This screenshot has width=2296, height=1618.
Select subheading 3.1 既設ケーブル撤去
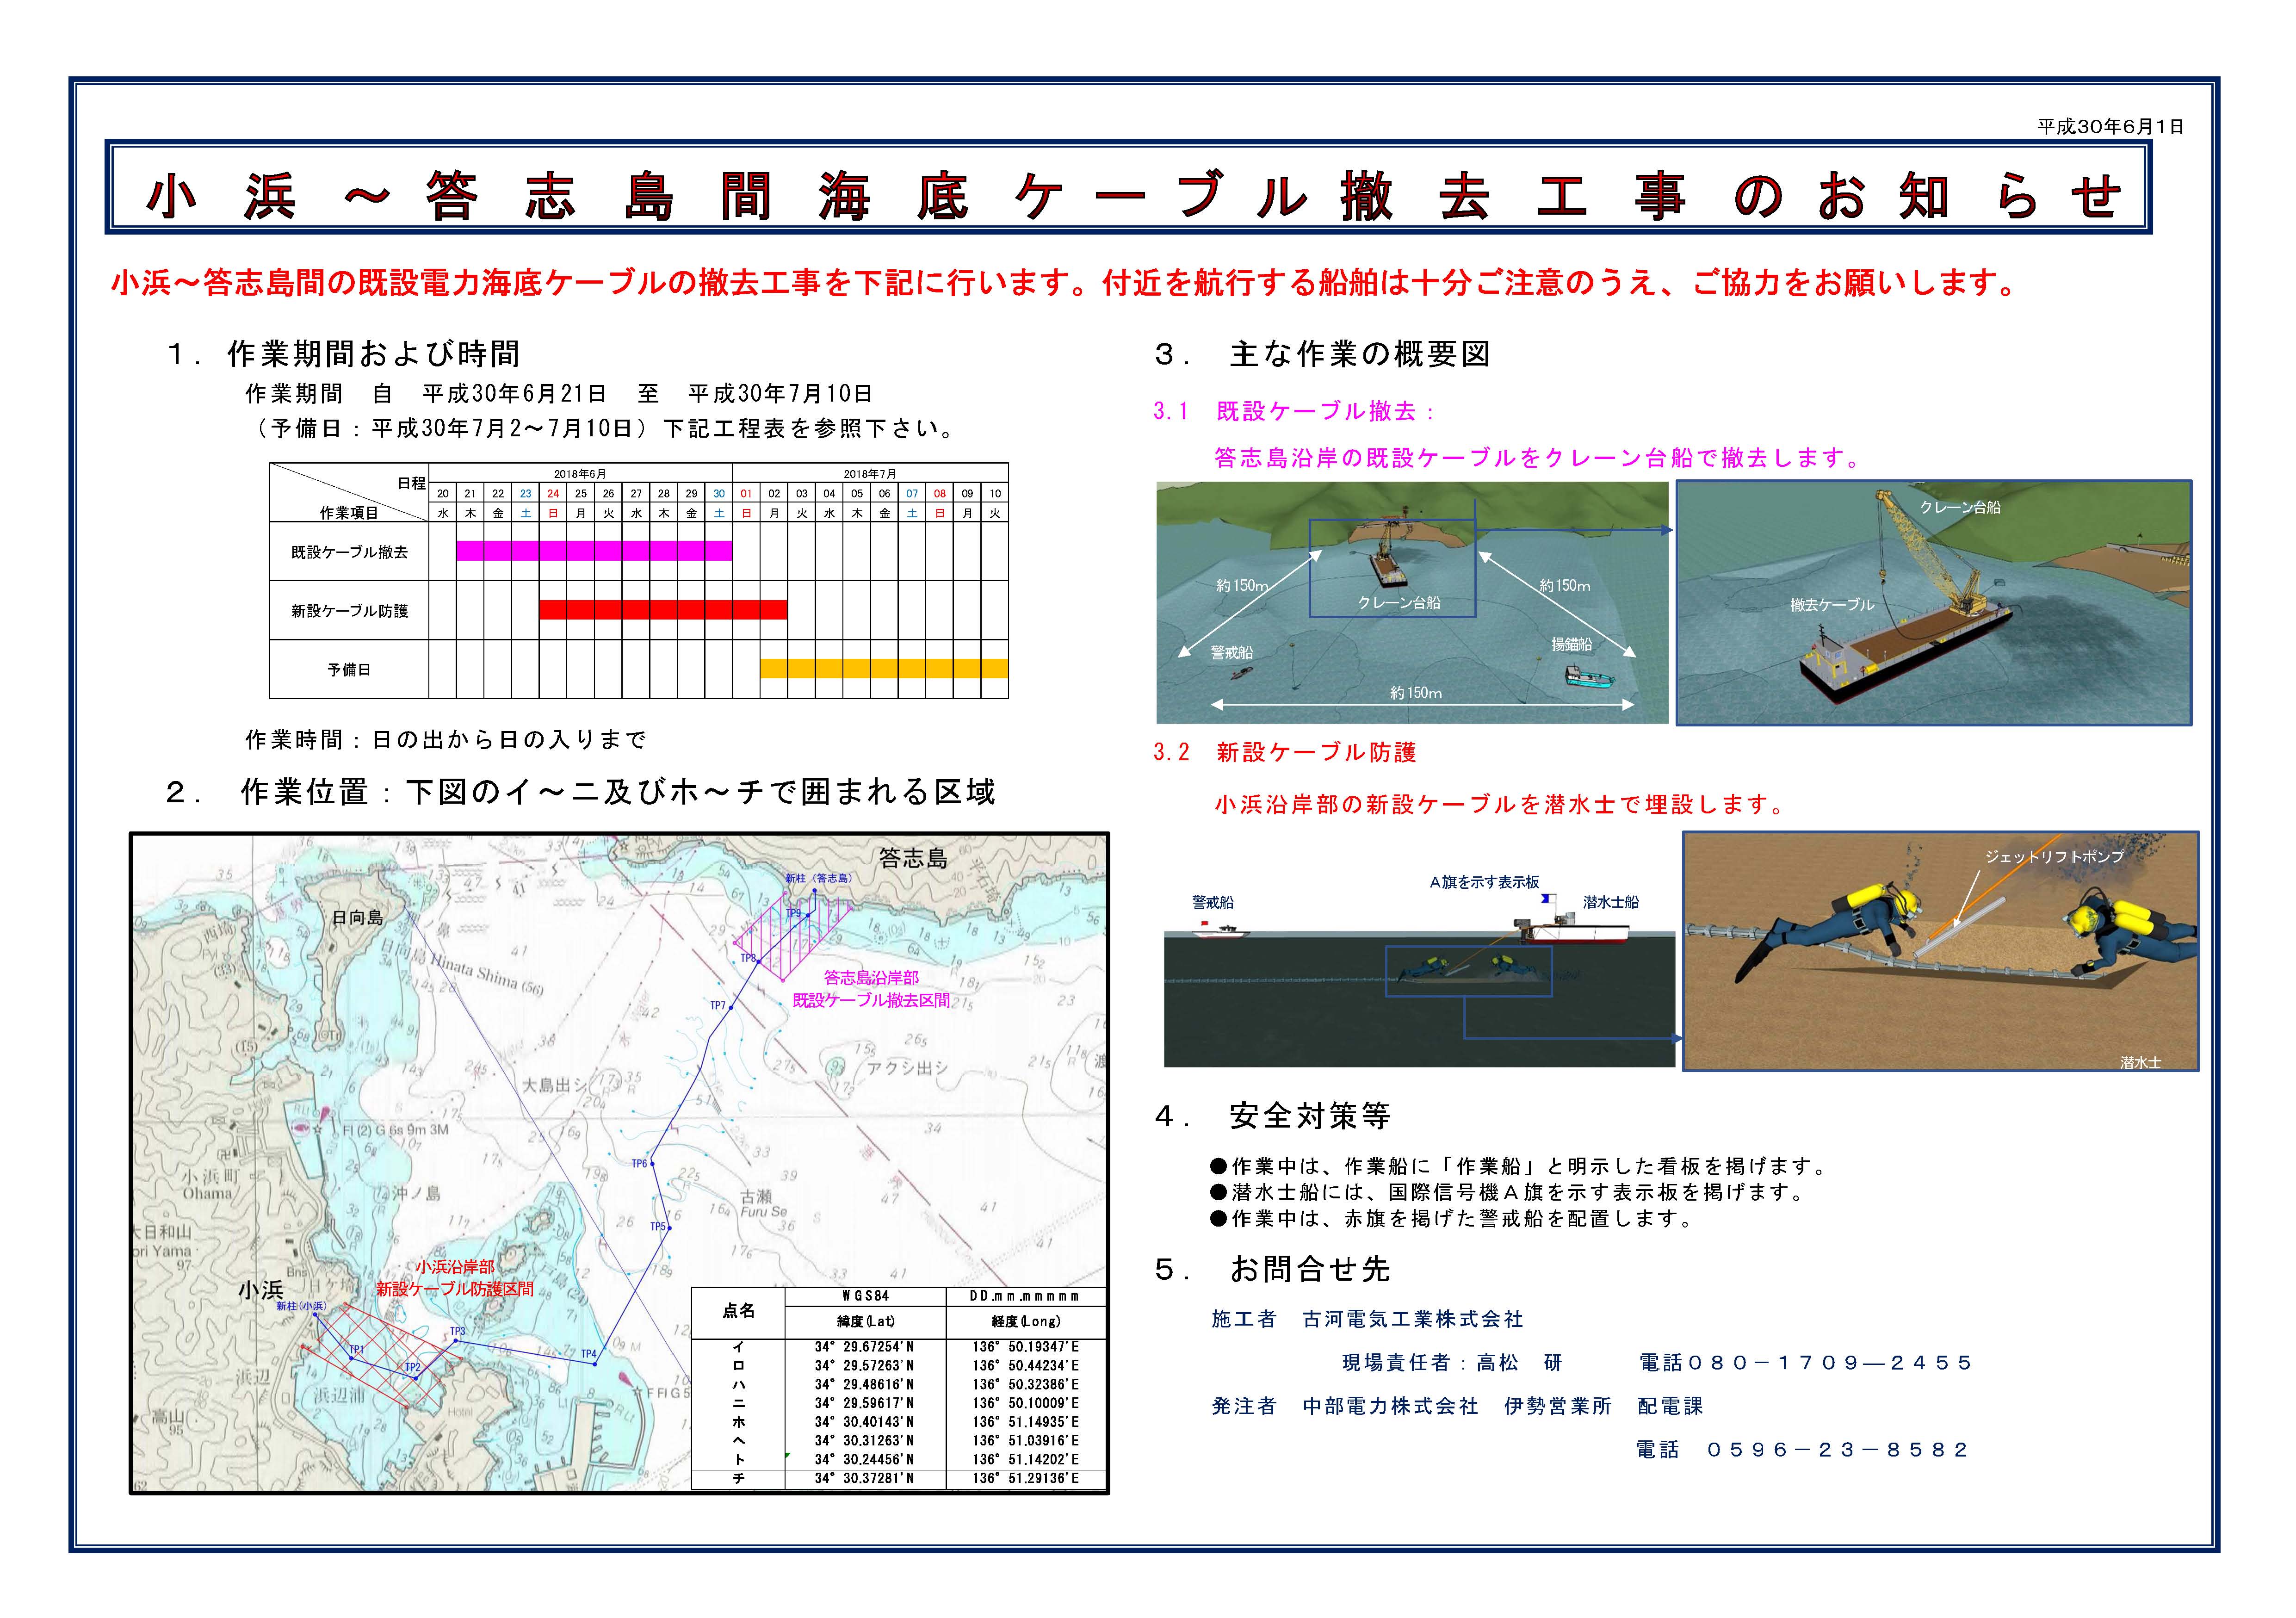coord(1294,411)
